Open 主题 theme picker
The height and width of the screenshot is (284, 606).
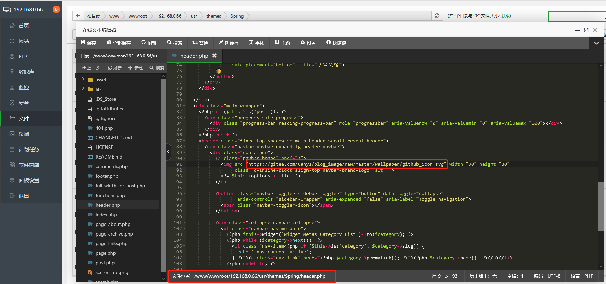coord(282,43)
